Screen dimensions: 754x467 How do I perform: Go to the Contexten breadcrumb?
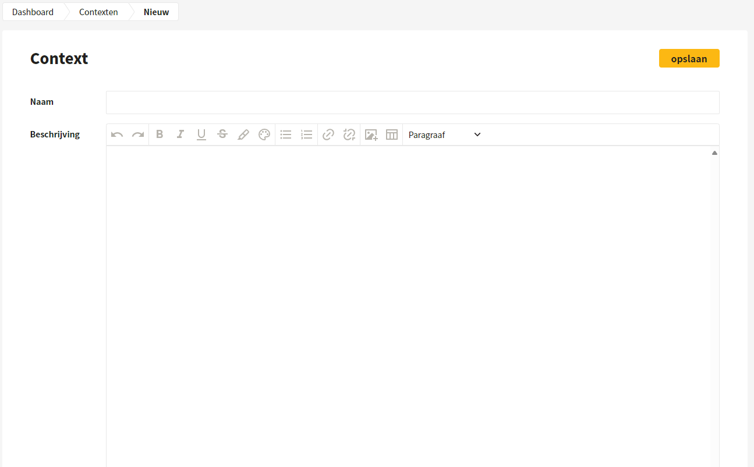(x=98, y=12)
